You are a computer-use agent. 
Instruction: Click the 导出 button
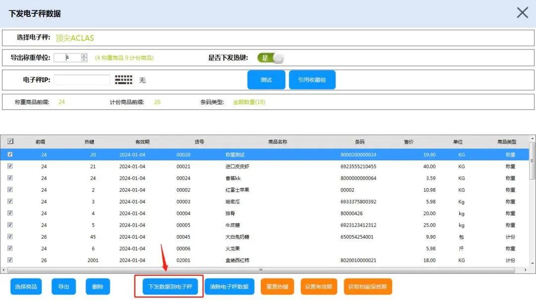pyautogui.click(x=64, y=287)
